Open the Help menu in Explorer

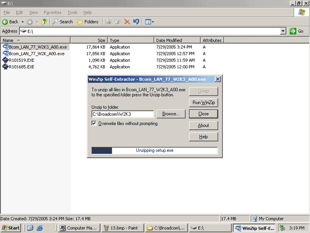click(87, 13)
